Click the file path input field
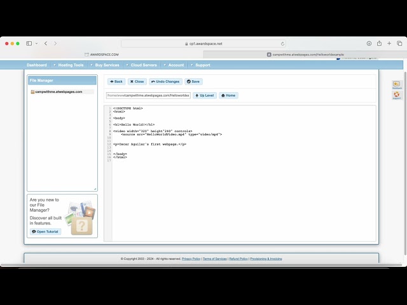407x305 pixels. (x=148, y=95)
